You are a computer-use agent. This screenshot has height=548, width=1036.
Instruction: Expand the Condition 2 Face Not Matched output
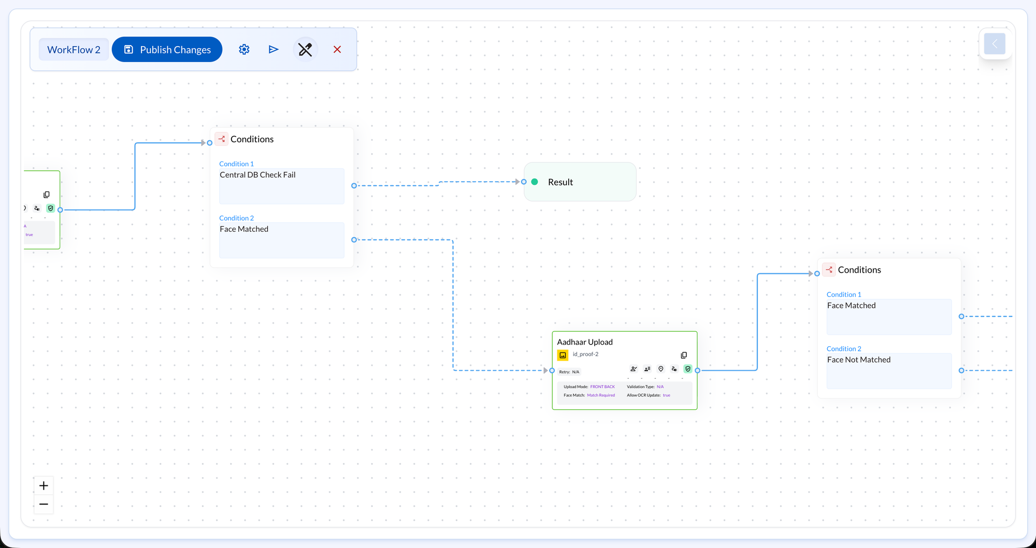961,370
